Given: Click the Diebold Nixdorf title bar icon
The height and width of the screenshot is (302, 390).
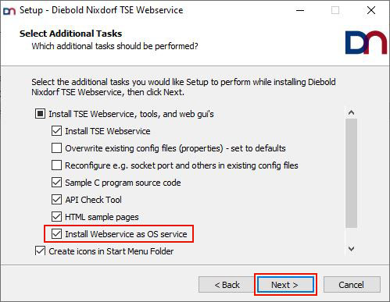Looking at the screenshot, I should click(x=9, y=11).
